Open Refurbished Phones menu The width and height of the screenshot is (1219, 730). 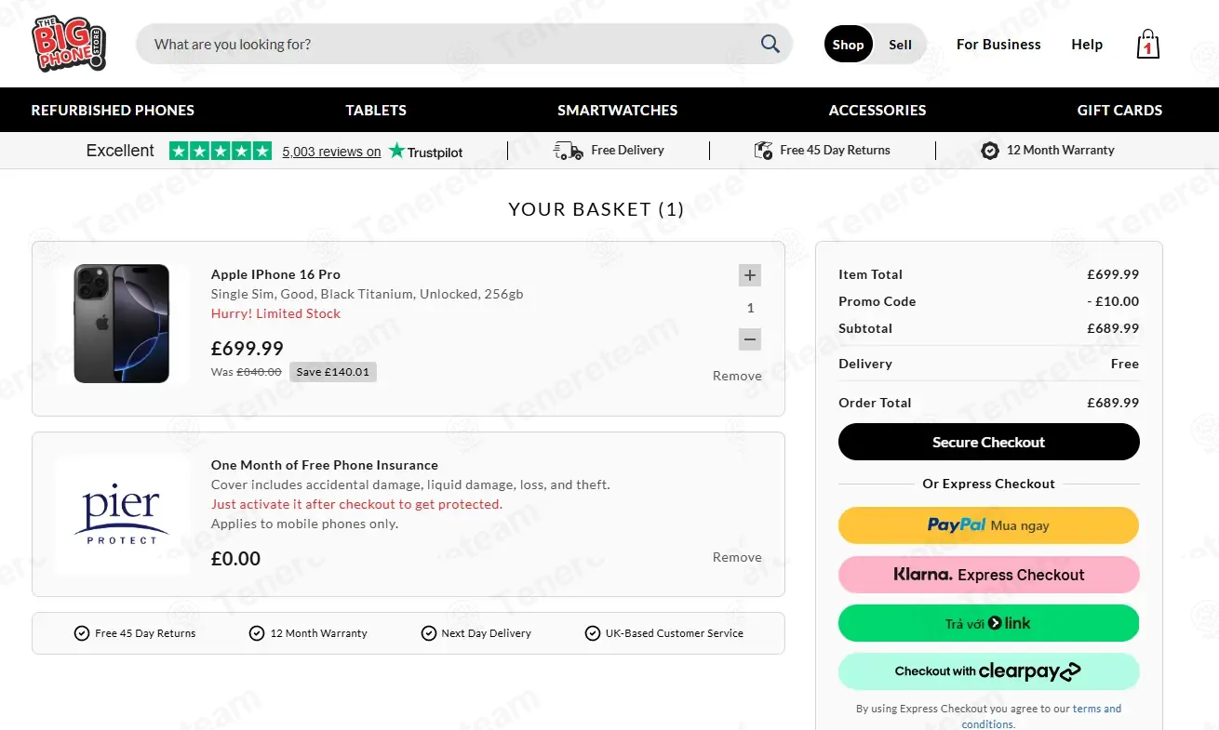(113, 110)
